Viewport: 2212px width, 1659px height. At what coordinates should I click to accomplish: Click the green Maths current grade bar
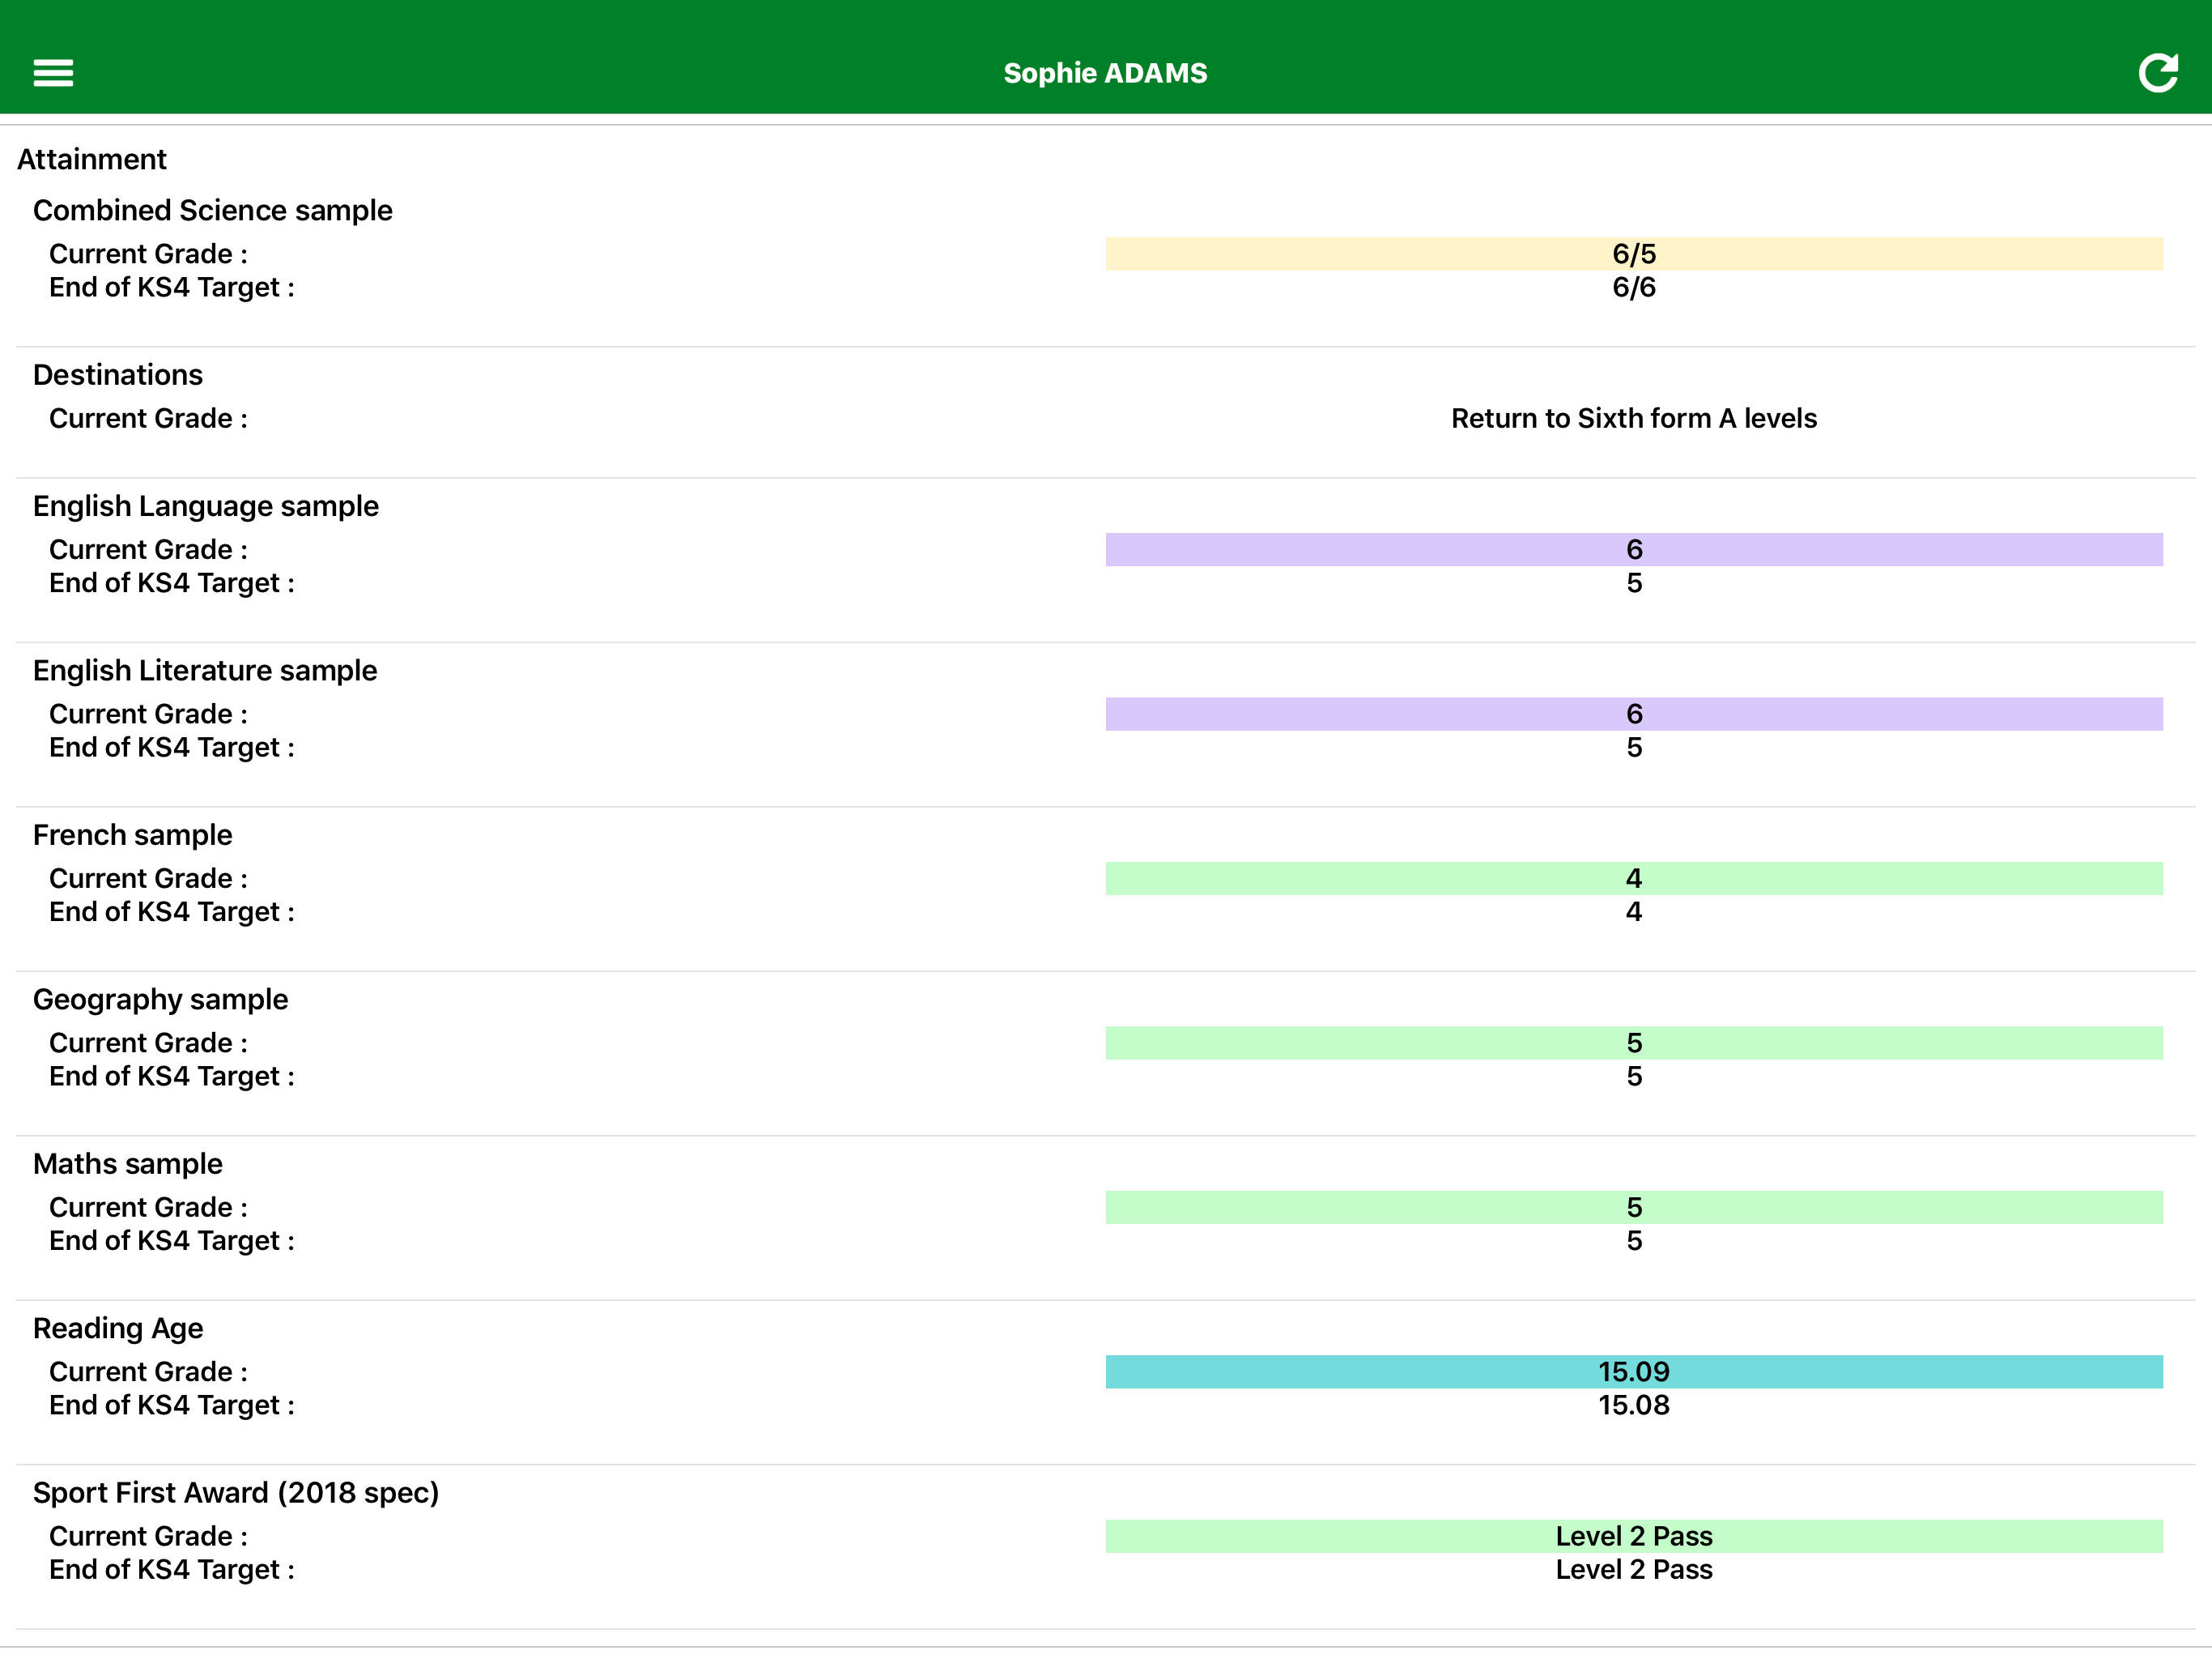coord(1633,1207)
